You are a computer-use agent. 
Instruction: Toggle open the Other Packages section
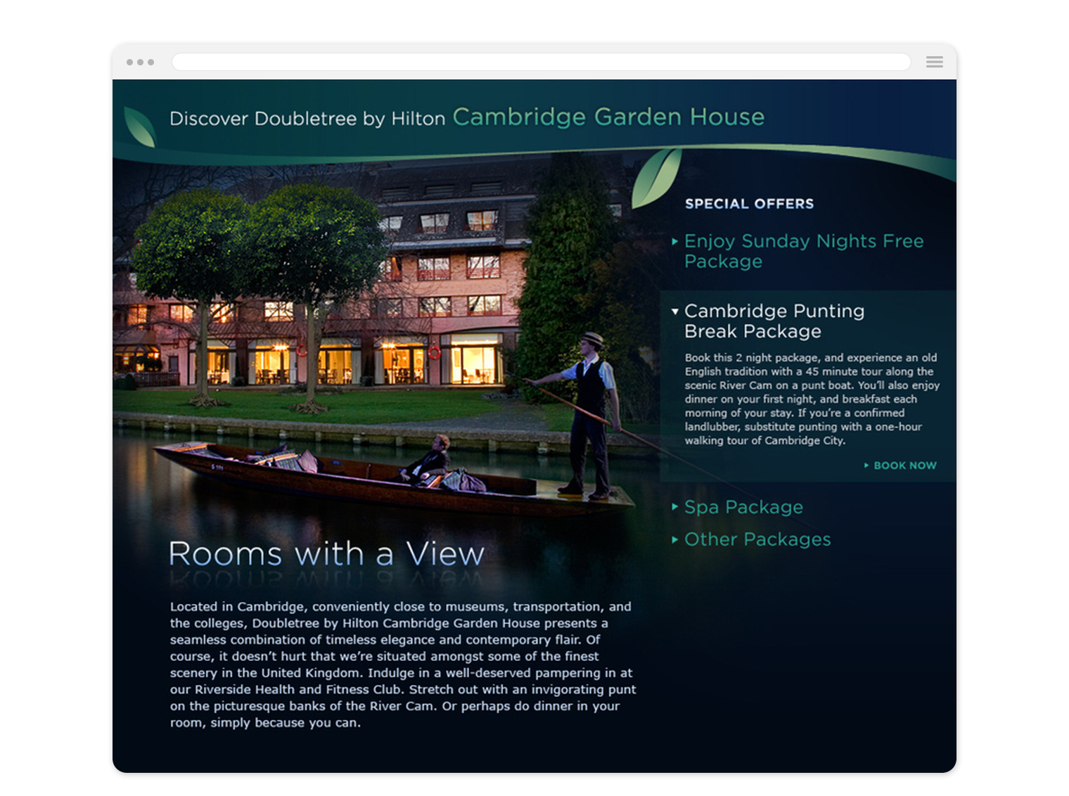coord(757,539)
